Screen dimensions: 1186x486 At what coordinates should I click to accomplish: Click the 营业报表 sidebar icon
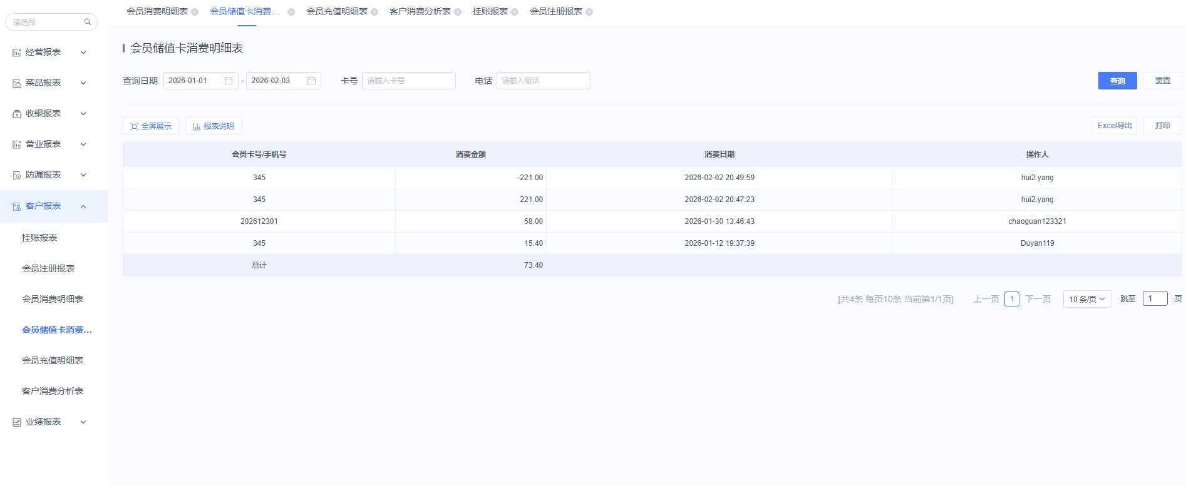17,144
